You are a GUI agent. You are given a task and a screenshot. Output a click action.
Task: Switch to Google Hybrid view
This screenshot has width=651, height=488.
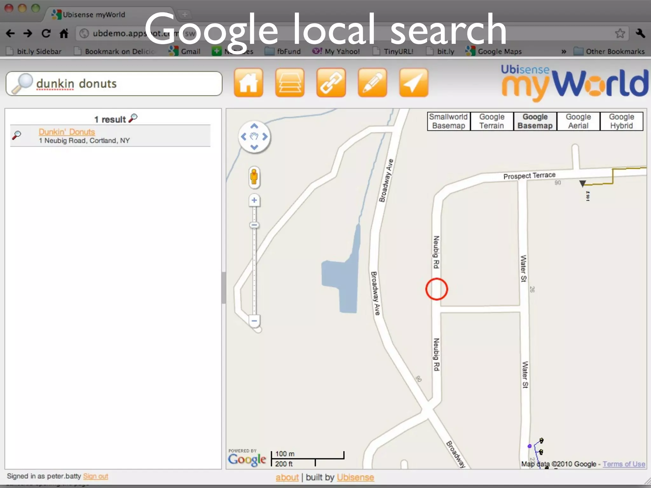621,121
